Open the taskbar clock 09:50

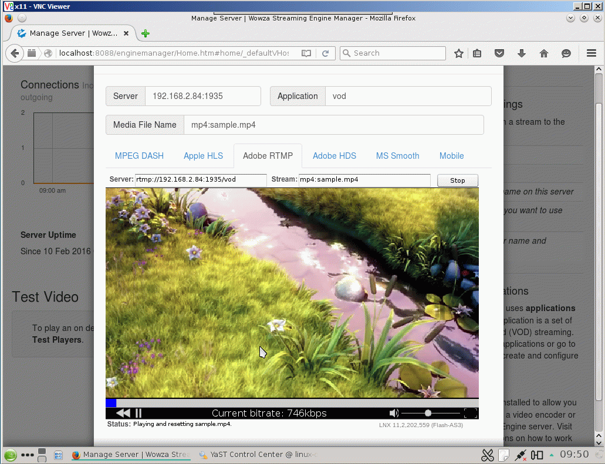point(574,455)
